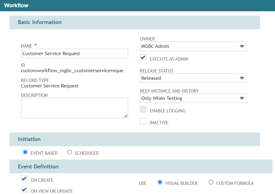The height and width of the screenshot is (194, 275).
Task: Click the Description box resize handle
Action: coord(126,116)
